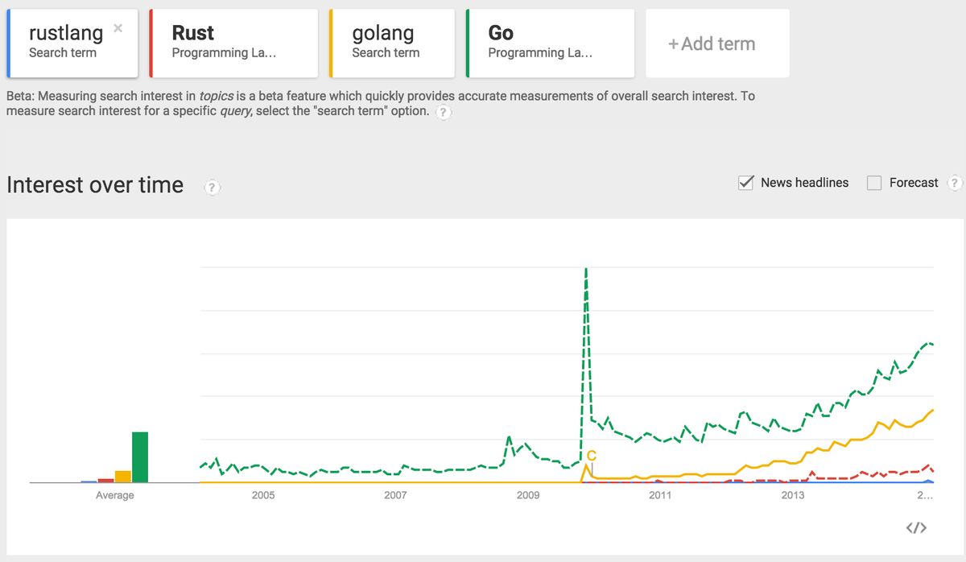
Task: Click the news headline marker C
Action: (x=591, y=457)
